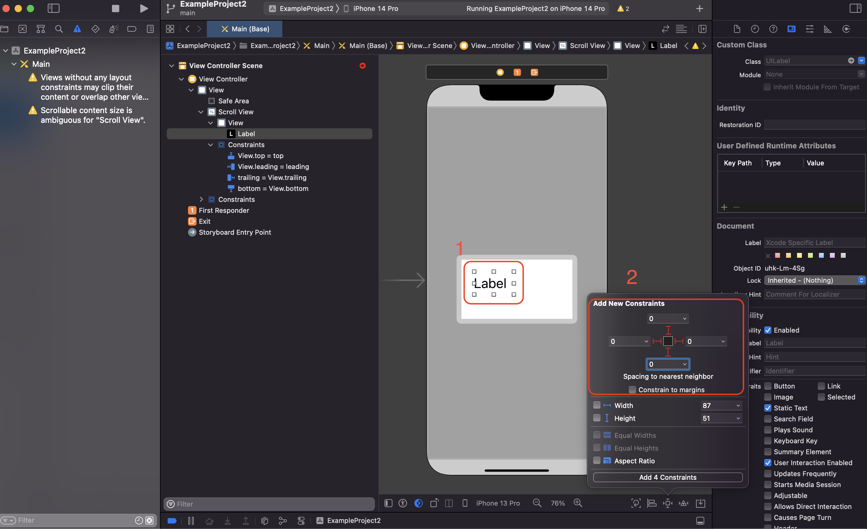Pick the red label color swatch
This screenshot has height=529, width=867.
[x=778, y=255]
